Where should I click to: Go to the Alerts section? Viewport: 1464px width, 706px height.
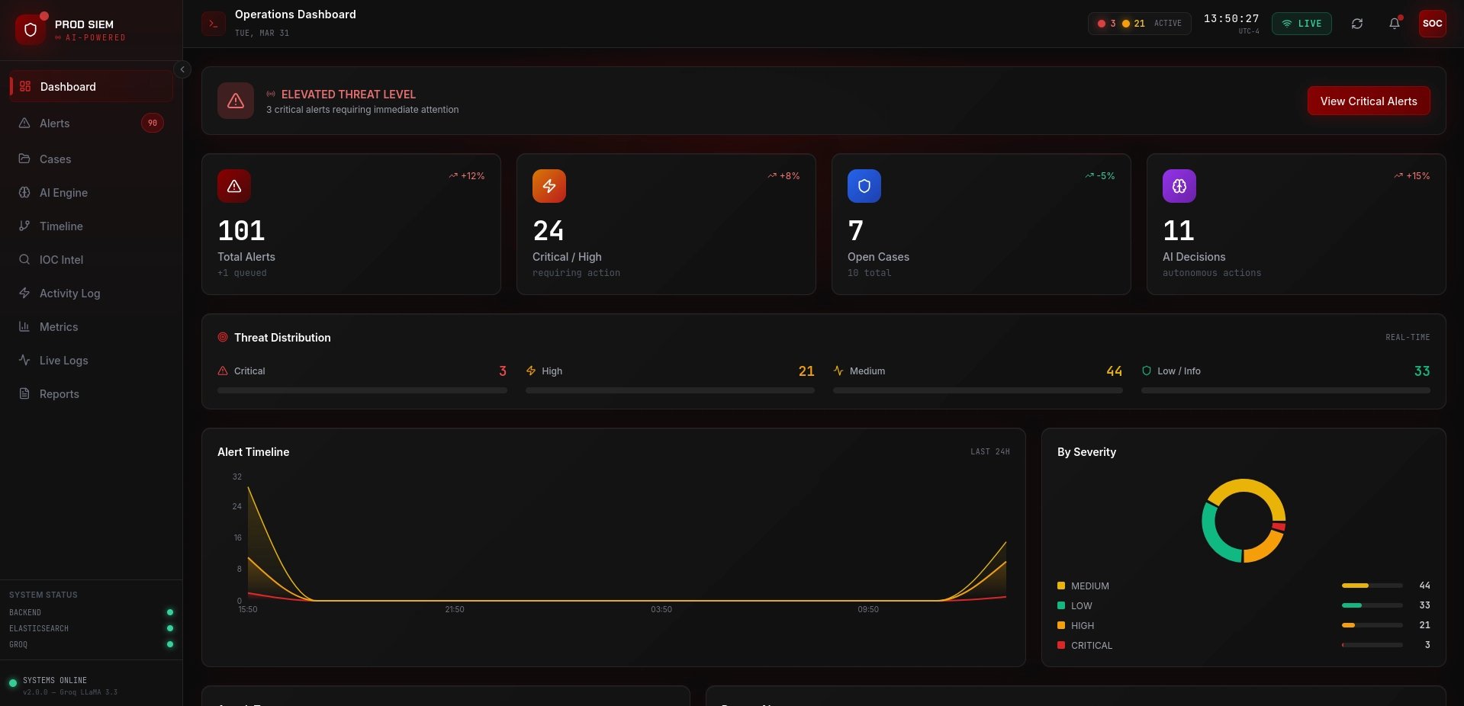coord(92,123)
